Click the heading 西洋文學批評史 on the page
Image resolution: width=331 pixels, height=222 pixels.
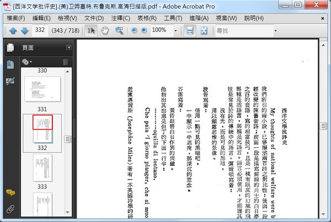[284, 126]
